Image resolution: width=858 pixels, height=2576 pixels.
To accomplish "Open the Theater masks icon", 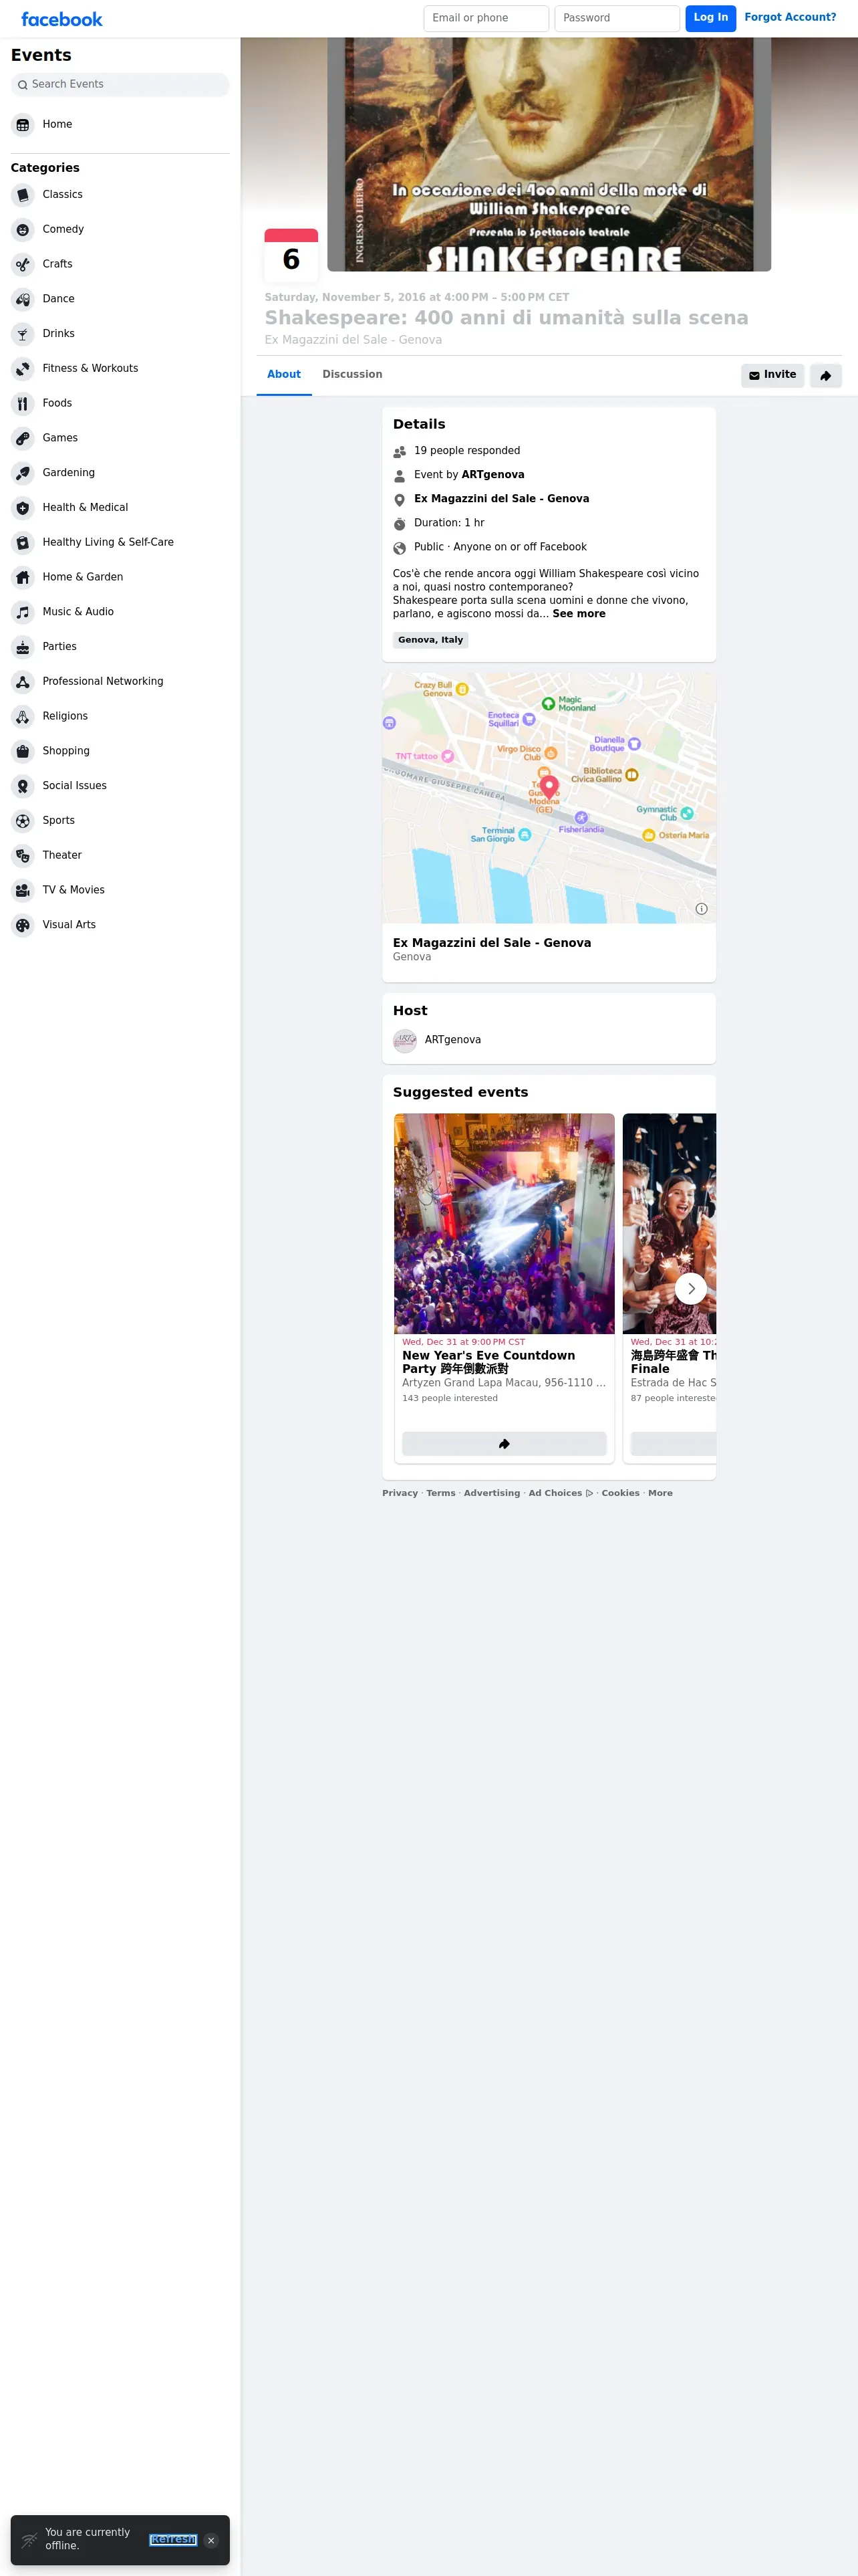I will coord(23,855).
